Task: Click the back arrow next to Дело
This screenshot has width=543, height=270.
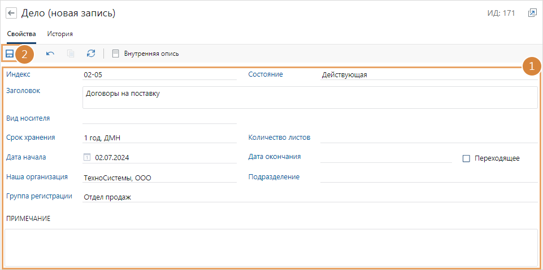Action: [x=11, y=13]
